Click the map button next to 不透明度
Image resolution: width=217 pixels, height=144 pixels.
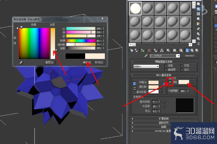193,91
